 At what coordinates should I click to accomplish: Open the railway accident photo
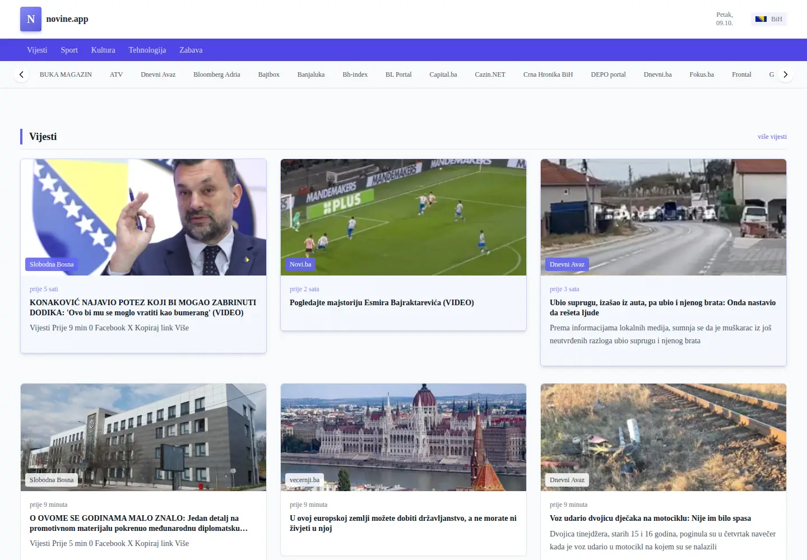664,437
